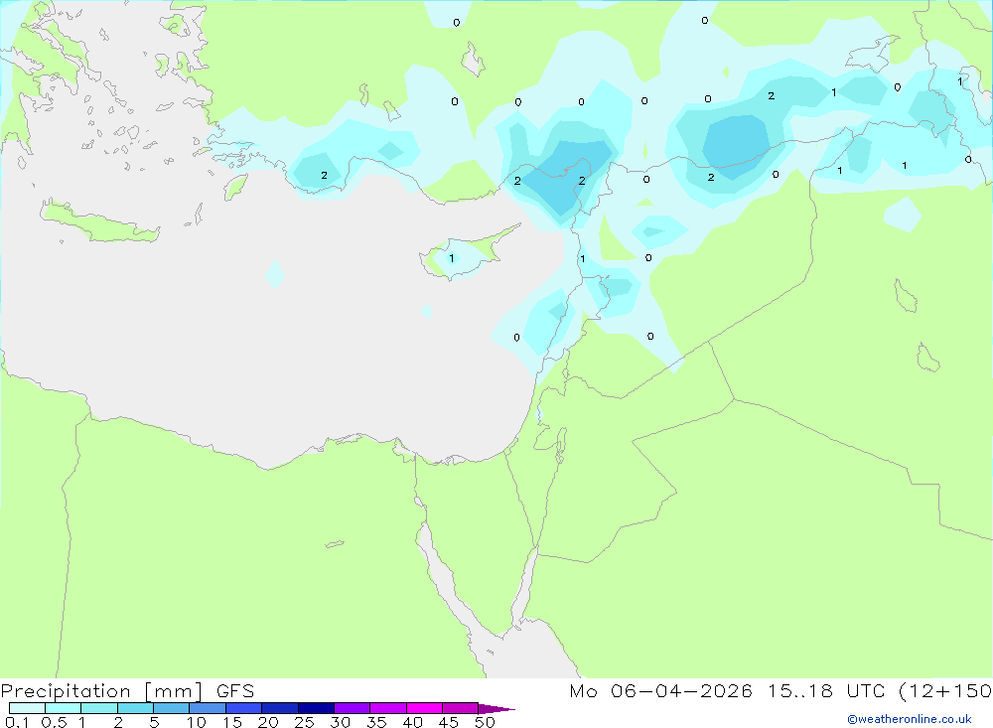Select the 5–10 mm legend color swatch

point(172,708)
